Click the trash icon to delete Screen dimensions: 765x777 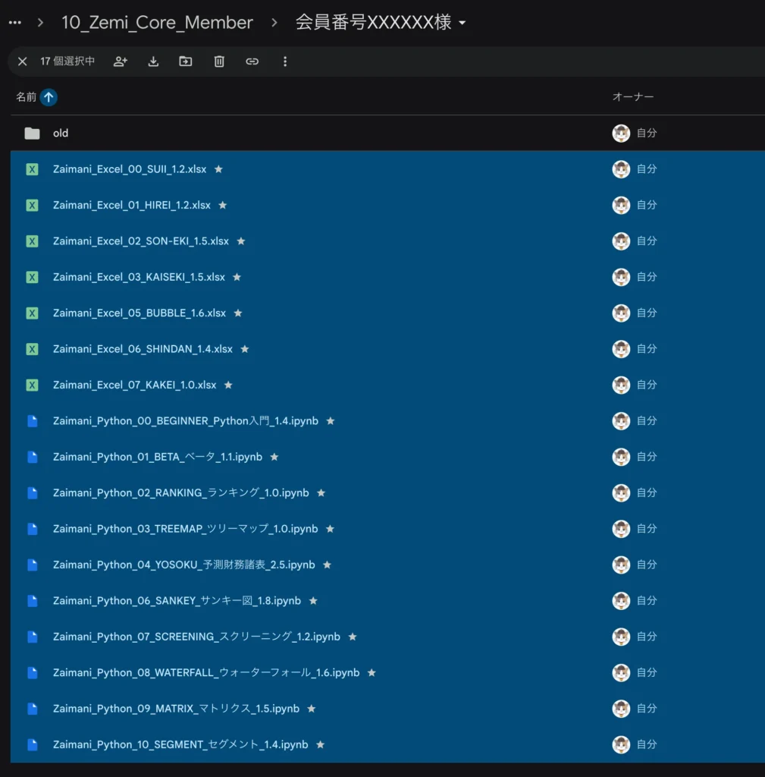[x=219, y=61]
